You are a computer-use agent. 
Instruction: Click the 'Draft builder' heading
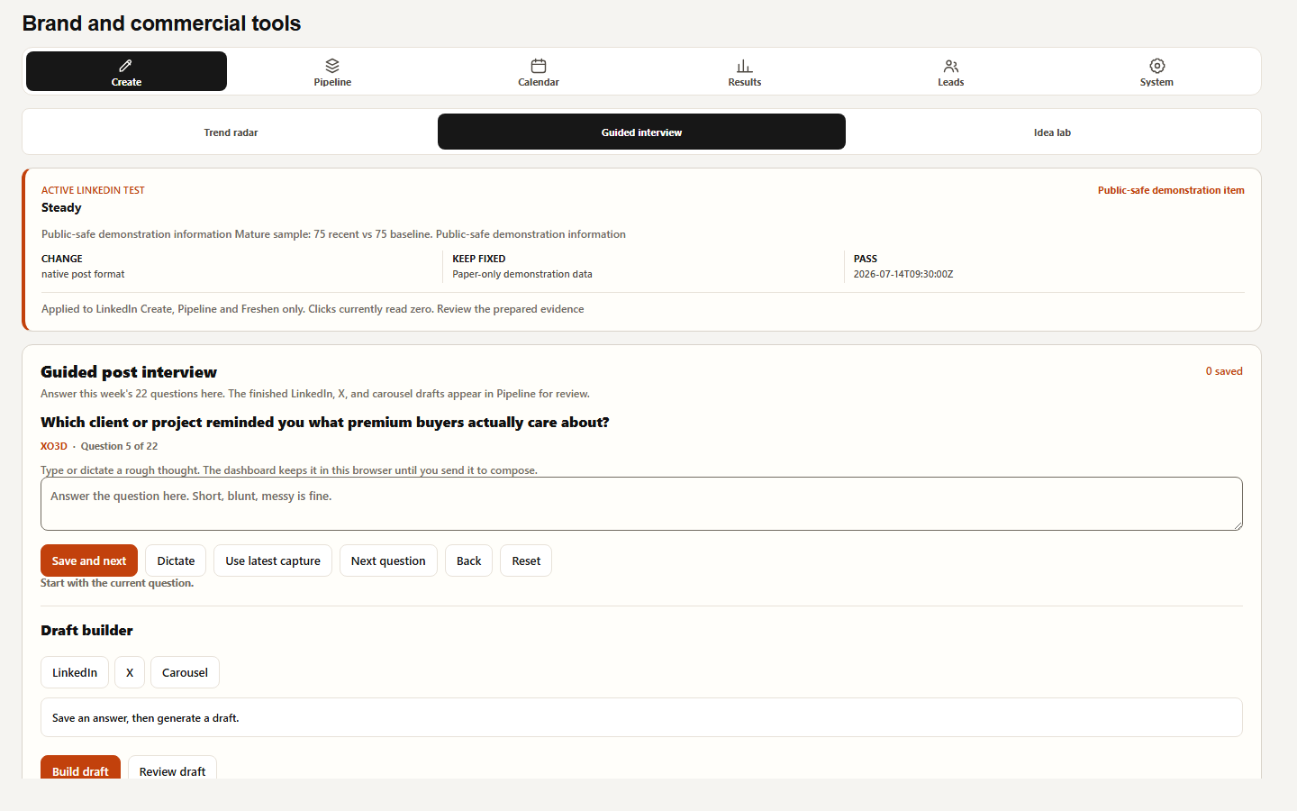[86, 630]
